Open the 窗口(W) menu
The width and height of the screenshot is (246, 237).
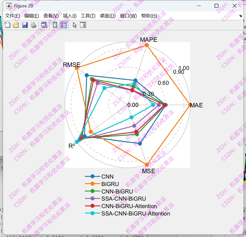[x=128, y=16]
